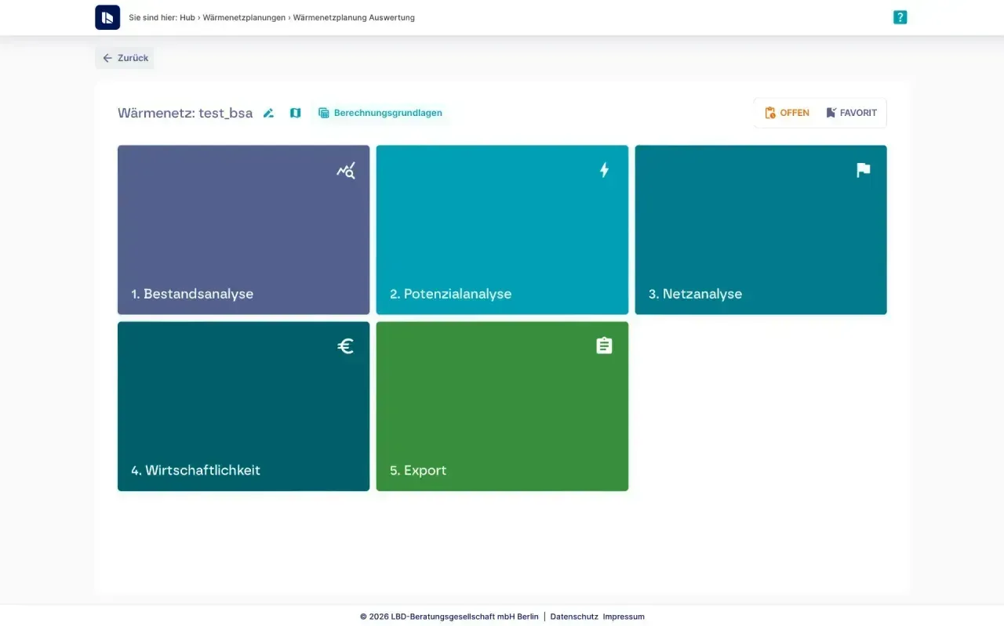The image size is (1004, 626).
Task: Open 3. Netzanalyse
Action: (761, 230)
